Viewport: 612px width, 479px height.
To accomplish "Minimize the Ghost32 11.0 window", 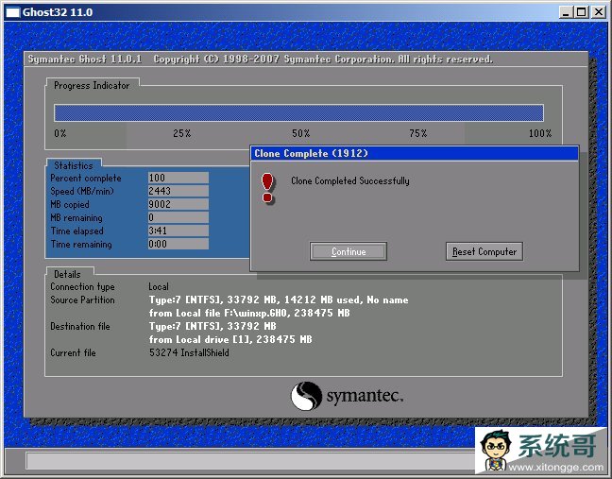I will coord(565,12).
